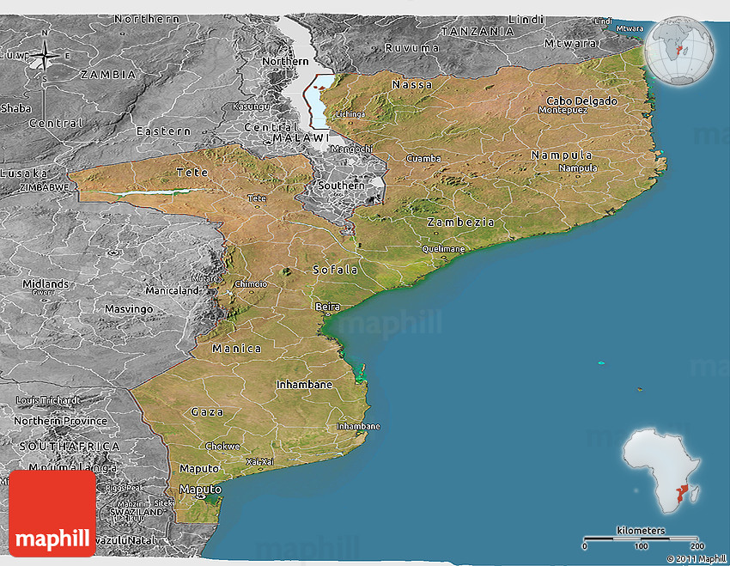Click the 'Manzini' town label
Image resolution: width=730 pixels, height=566 pixels.
131,504
